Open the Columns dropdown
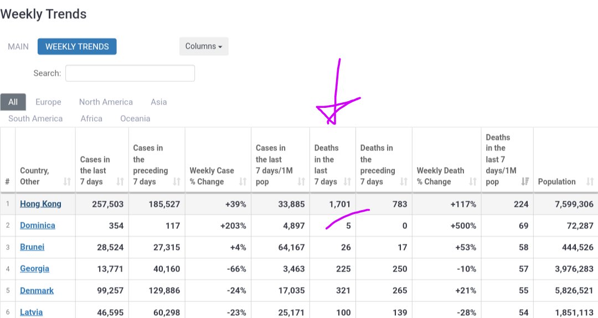The width and height of the screenshot is (598, 318). point(204,46)
